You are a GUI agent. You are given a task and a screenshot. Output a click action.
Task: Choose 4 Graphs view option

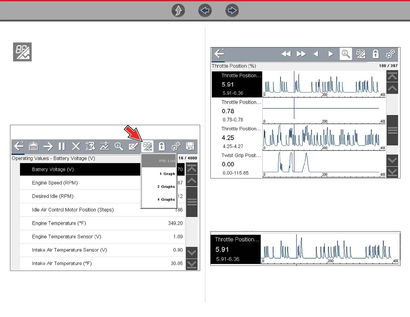(159, 200)
